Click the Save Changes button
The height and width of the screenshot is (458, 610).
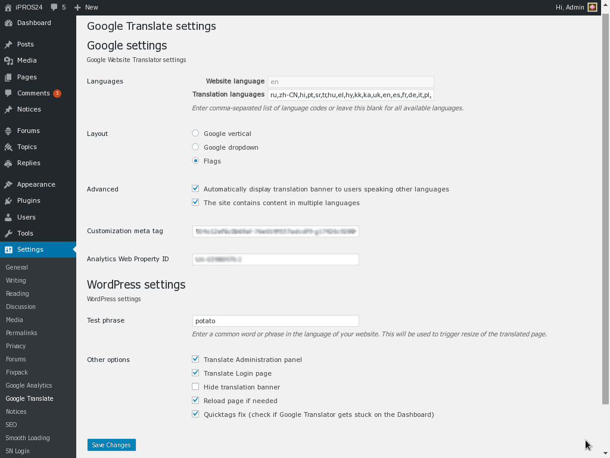tap(111, 445)
